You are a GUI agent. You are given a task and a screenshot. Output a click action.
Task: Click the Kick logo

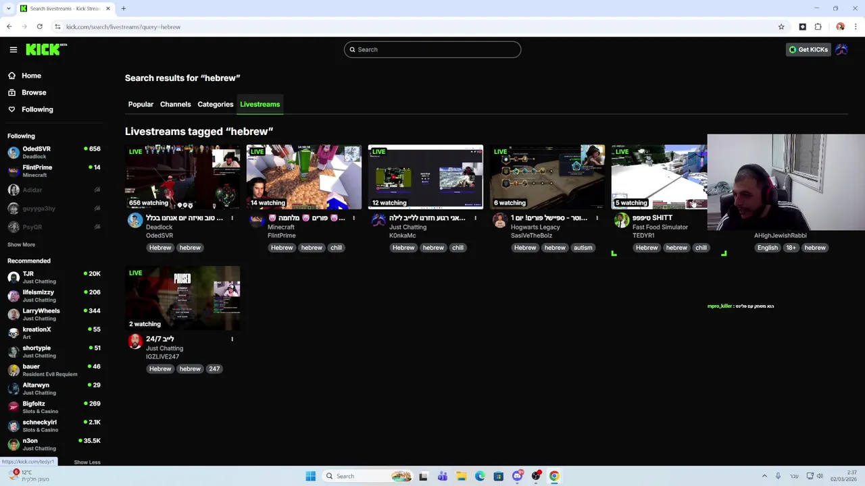[46, 49]
